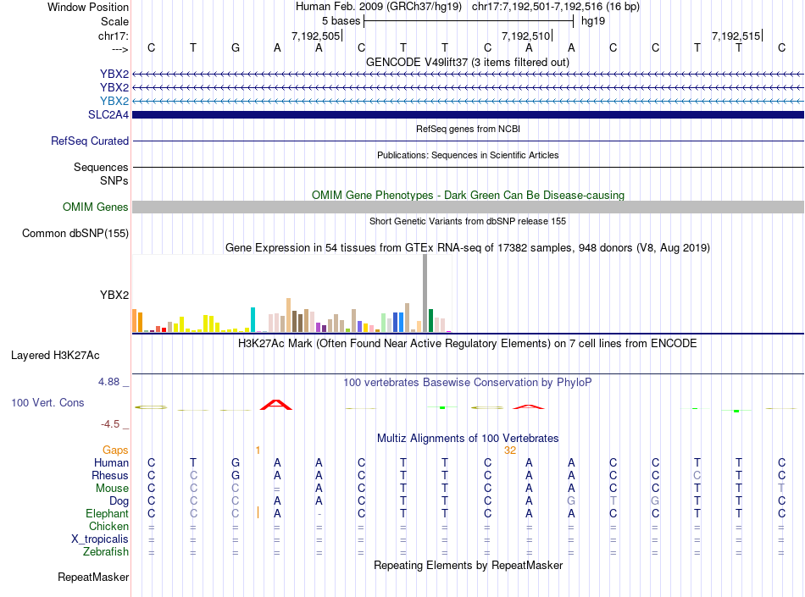Open the GENCODE V49lift37 track title
805x597 pixels.
pyautogui.click(x=467, y=62)
